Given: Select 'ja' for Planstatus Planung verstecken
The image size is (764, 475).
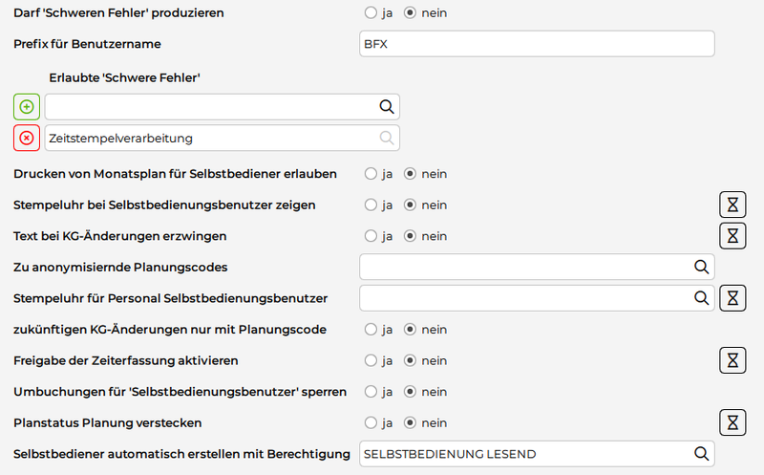Looking at the screenshot, I should [x=369, y=421].
